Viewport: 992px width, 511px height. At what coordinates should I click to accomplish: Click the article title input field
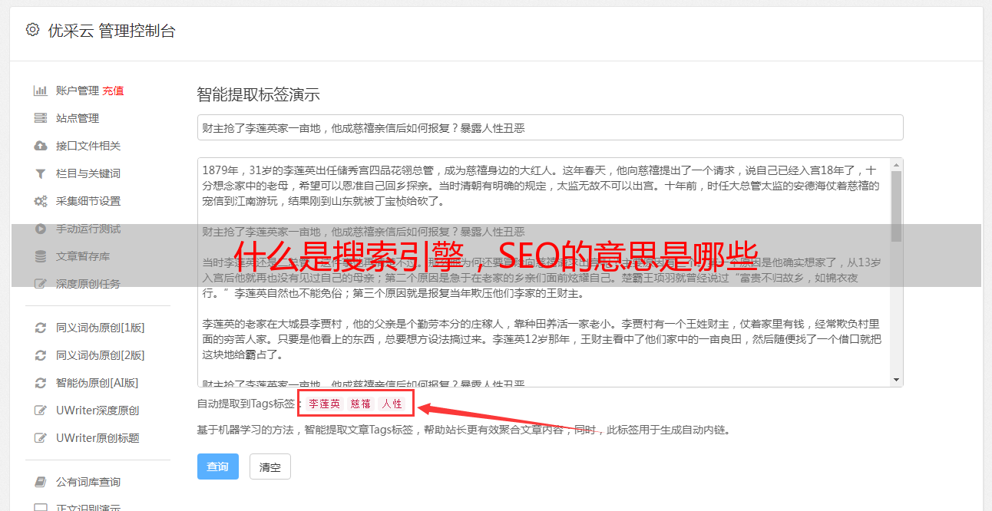(550, 127)
